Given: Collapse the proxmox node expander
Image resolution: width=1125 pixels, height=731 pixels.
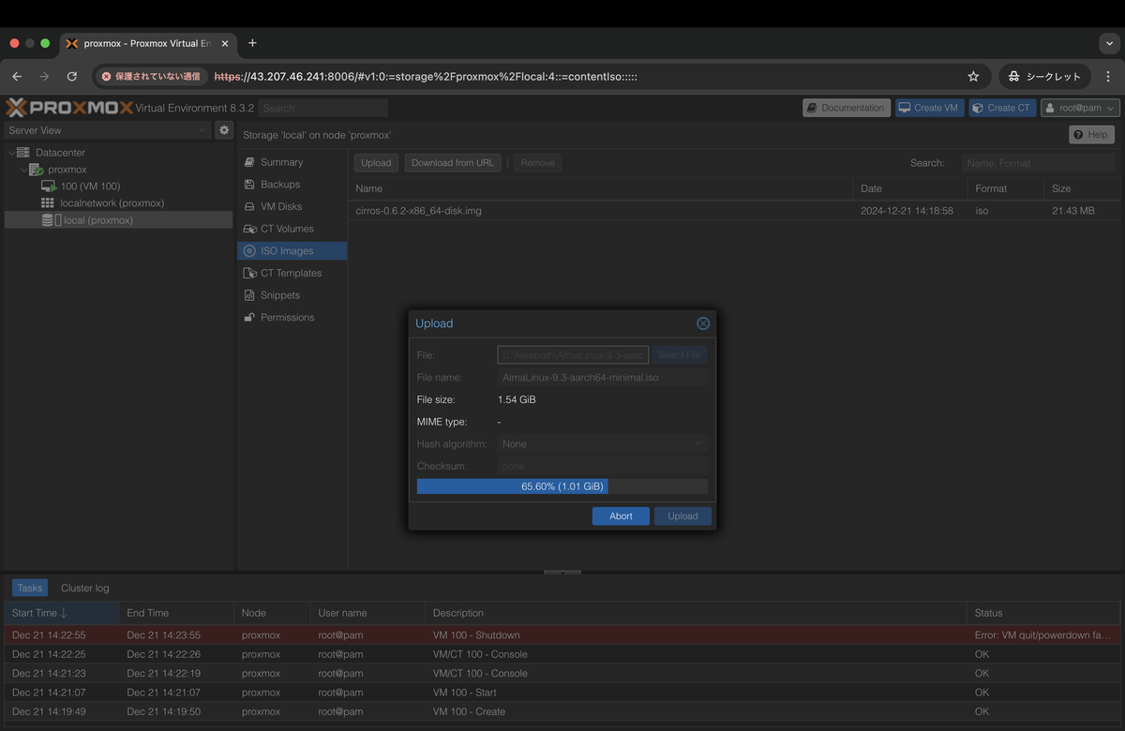Looking at the screenshot, I should [22, 170].
